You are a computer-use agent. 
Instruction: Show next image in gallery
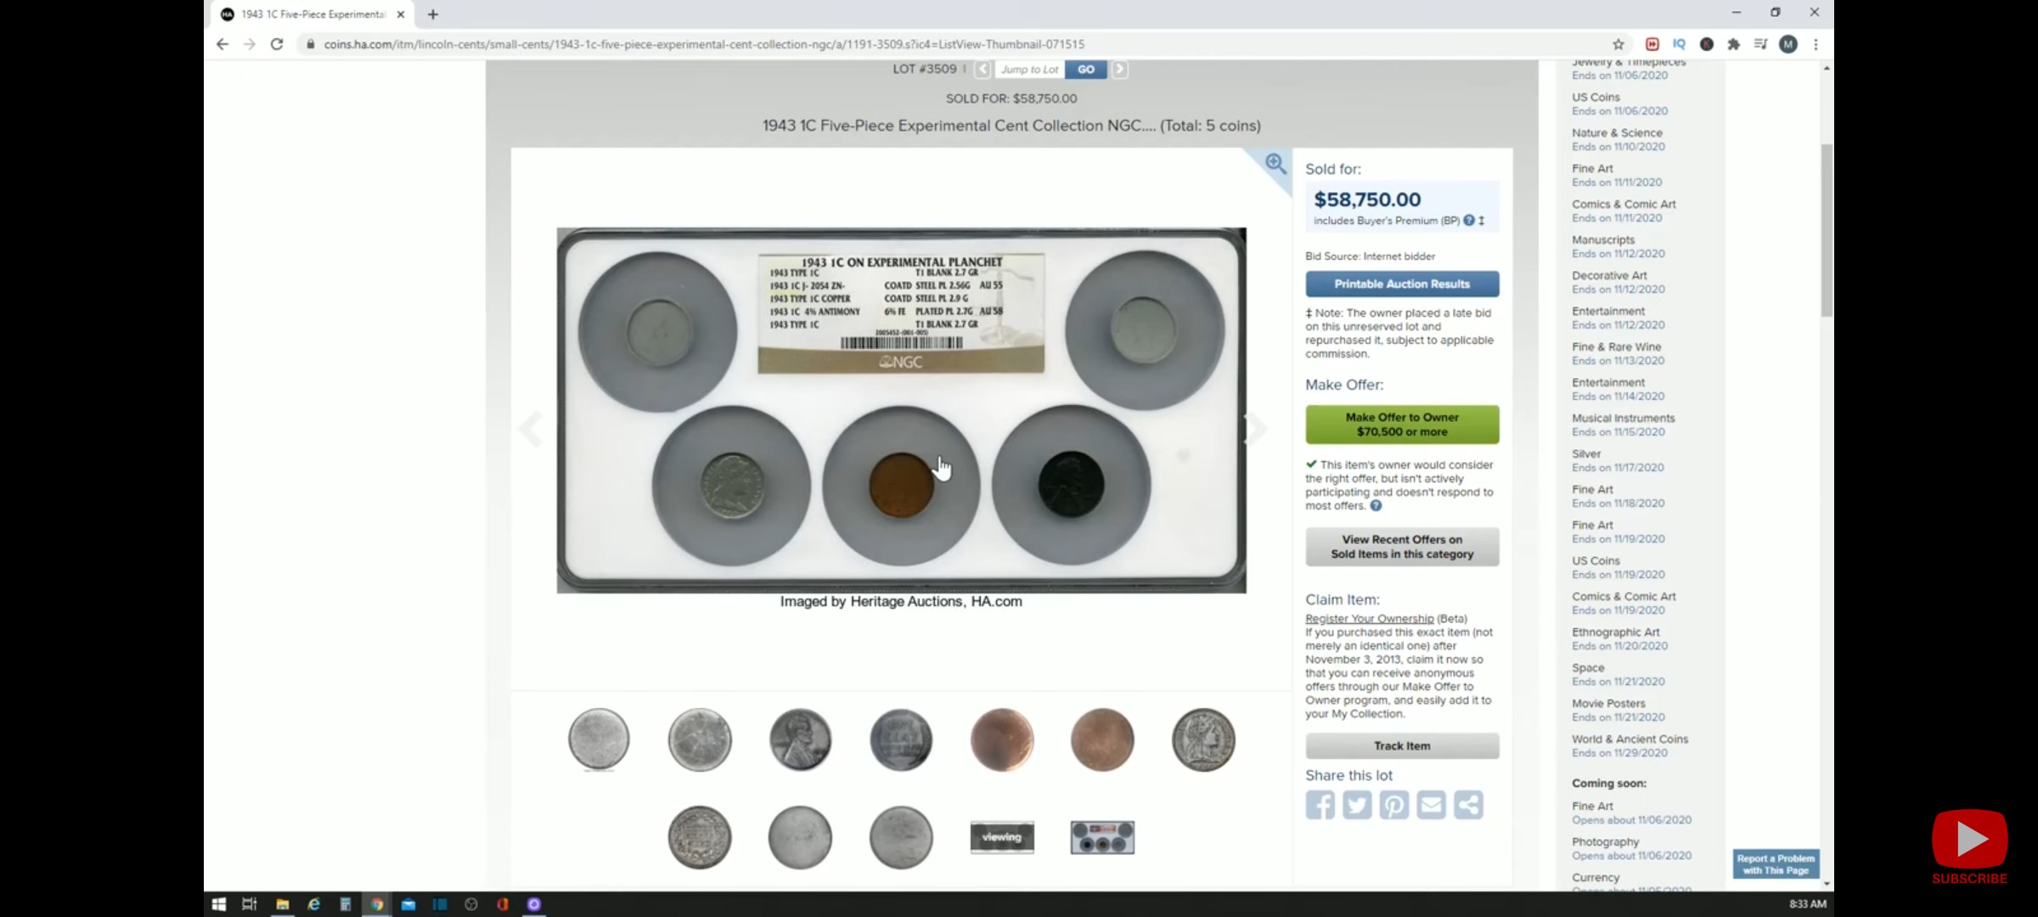tap(1256, 429)
